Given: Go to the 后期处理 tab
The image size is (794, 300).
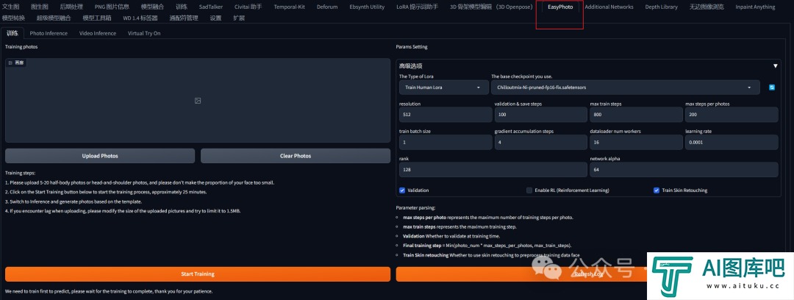Looking at the screenshot, I should [x=71, y=7].
